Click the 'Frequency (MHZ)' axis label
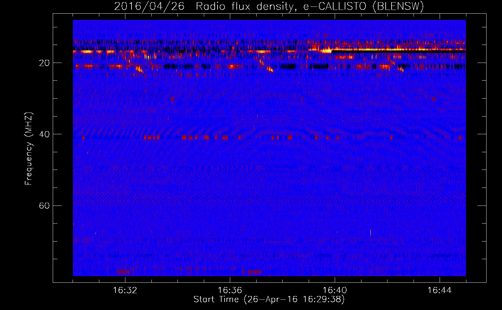This screenshot has width=502, height=310. point(29,149)
